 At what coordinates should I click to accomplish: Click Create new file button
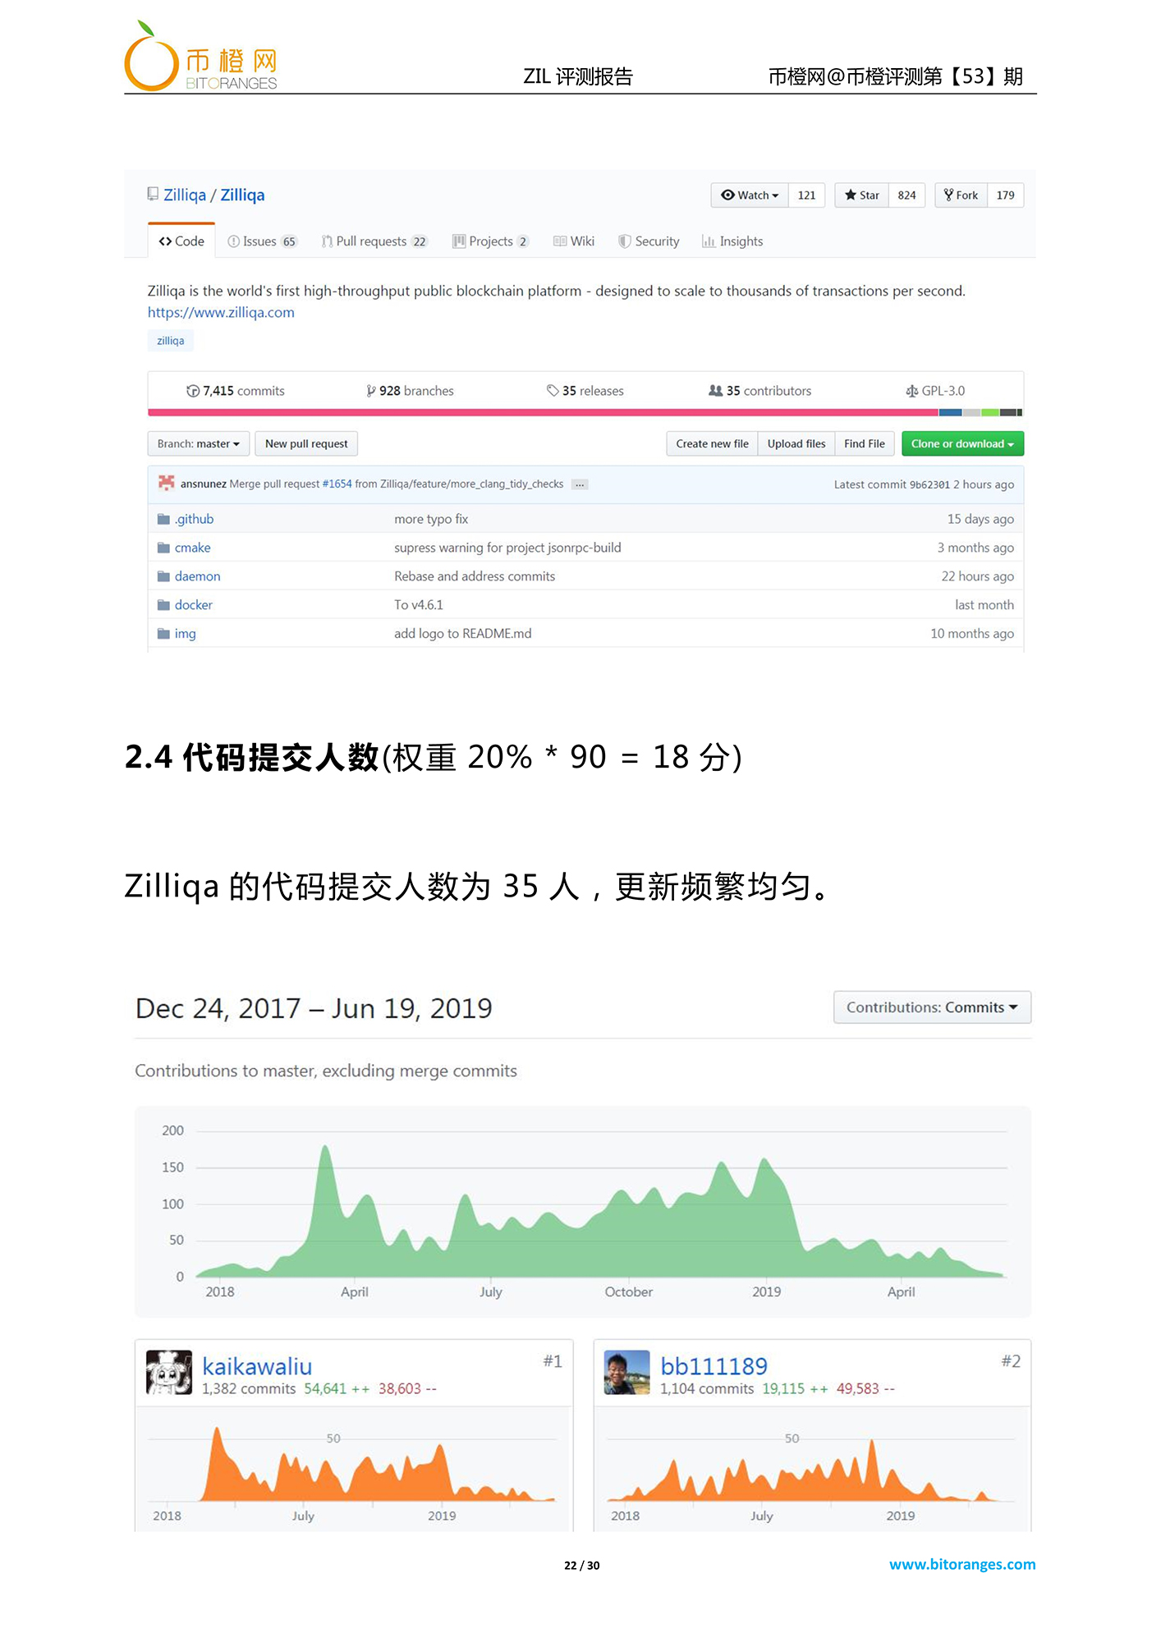pos(712,444)
